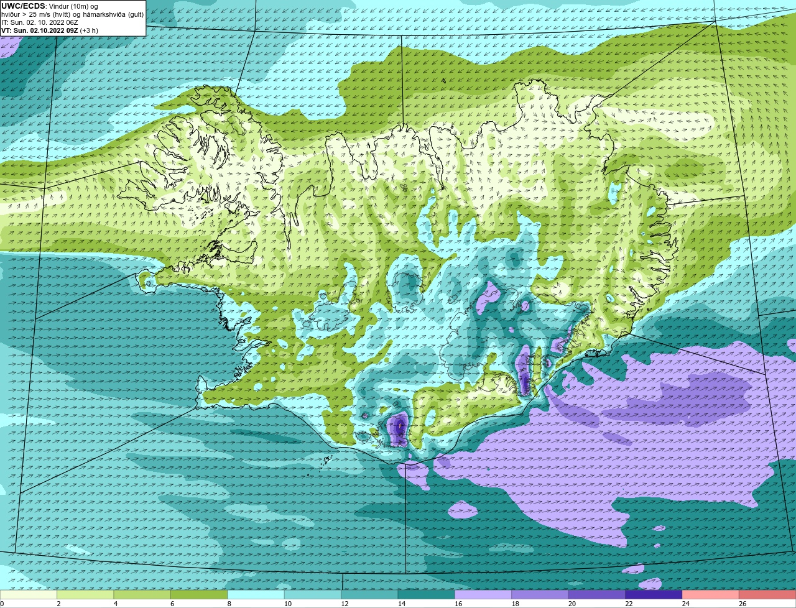This screenshot has width=796, height=608.
Task: Click the pale cream 0–2 m/s legend swatch
Action: click(28, 594)
